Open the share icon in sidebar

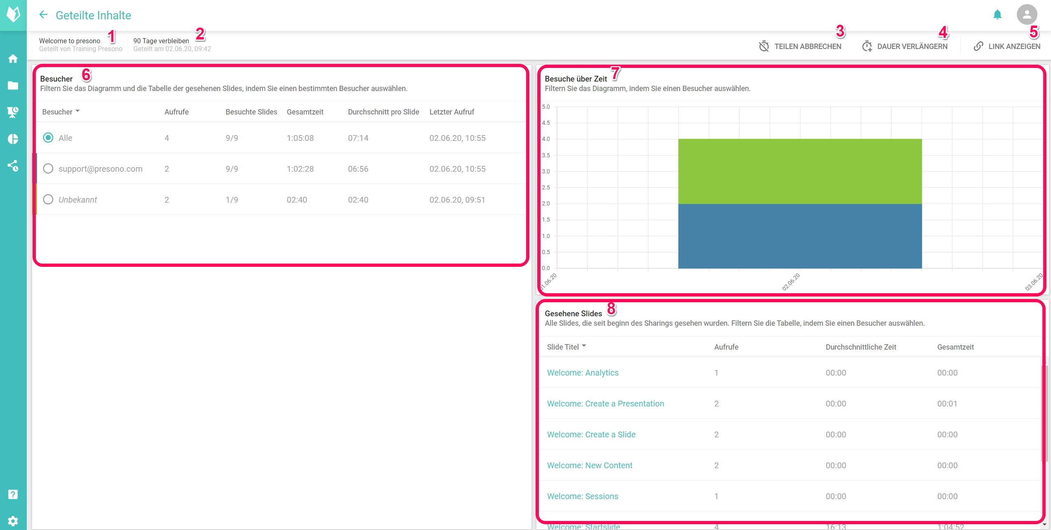[x=13, y=166]
